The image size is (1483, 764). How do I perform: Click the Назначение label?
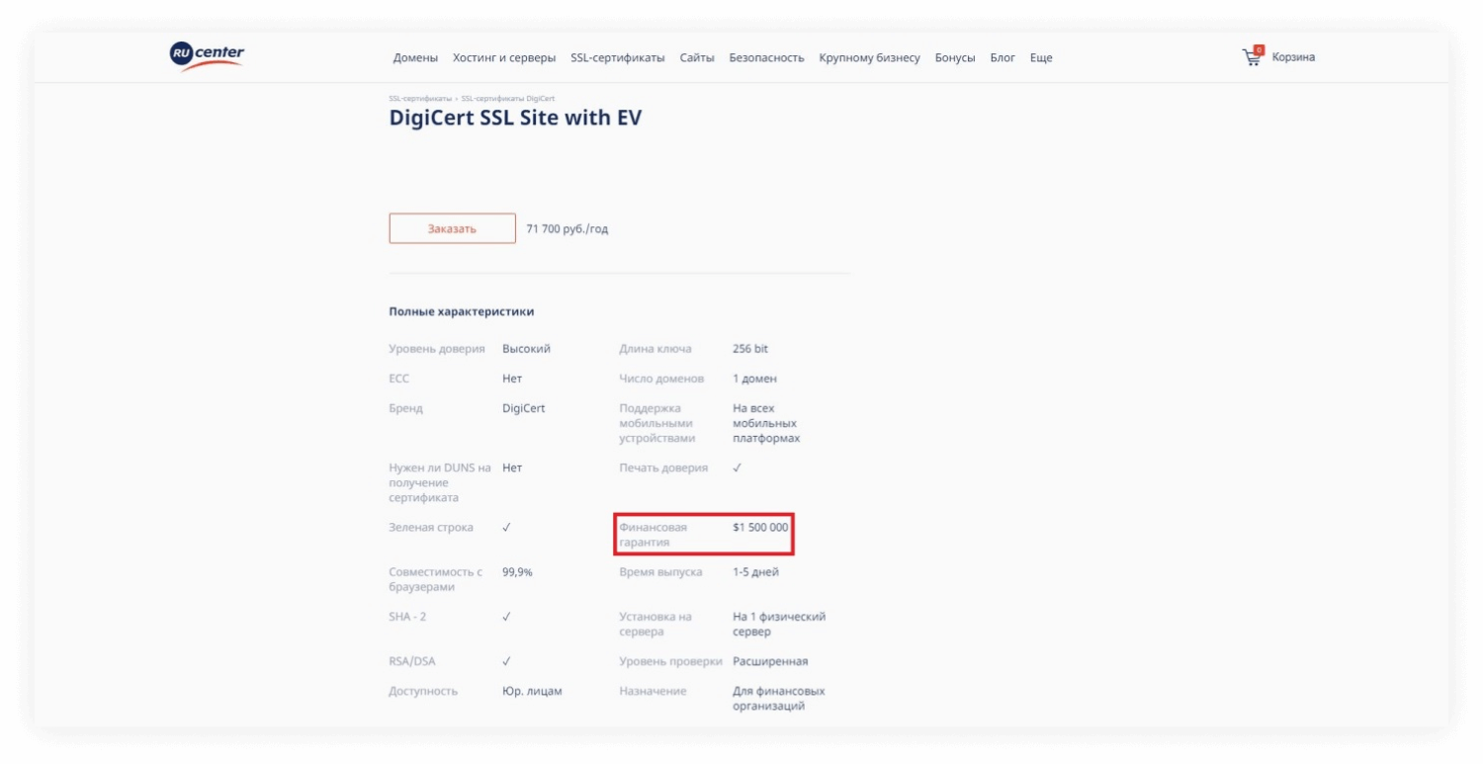coord(654,691)
